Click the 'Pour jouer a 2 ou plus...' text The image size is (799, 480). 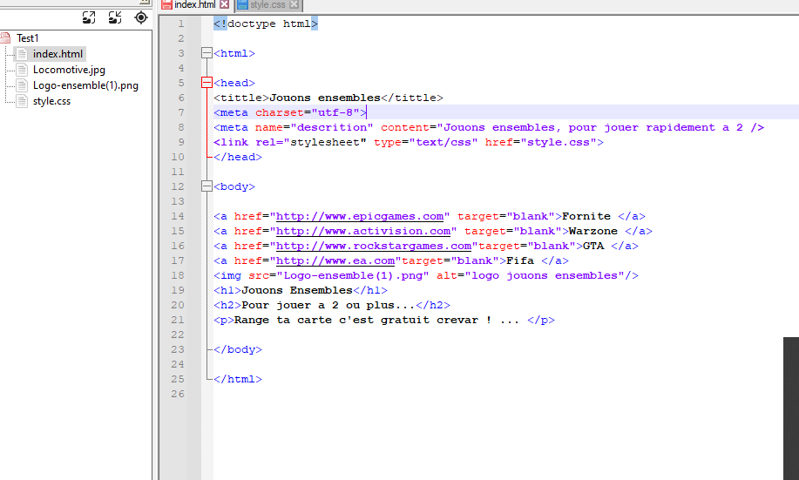(x=328, y=305)
